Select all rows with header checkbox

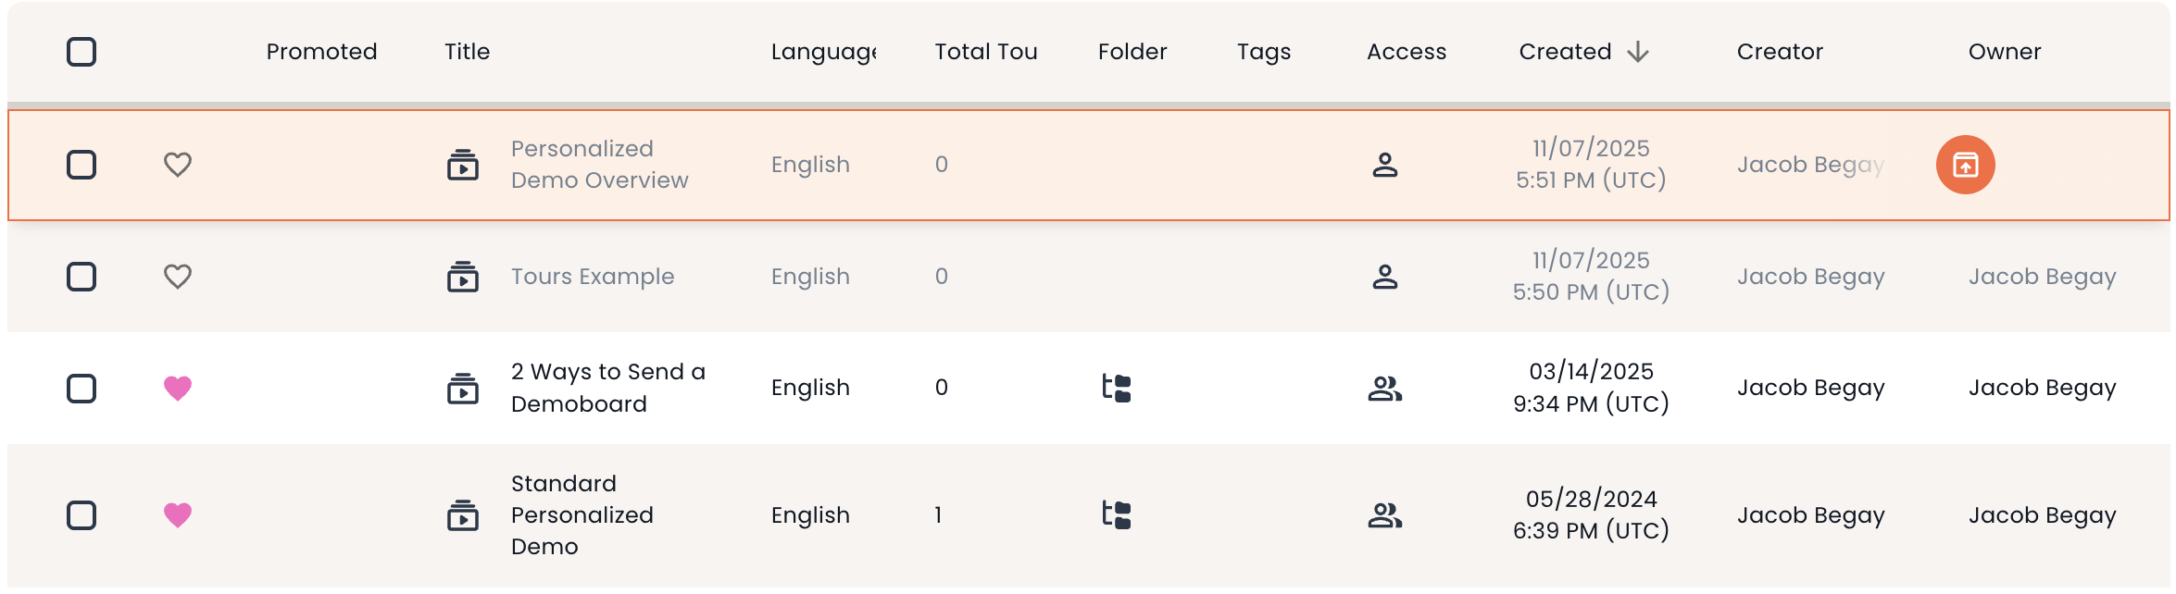(x=81, y=52)
